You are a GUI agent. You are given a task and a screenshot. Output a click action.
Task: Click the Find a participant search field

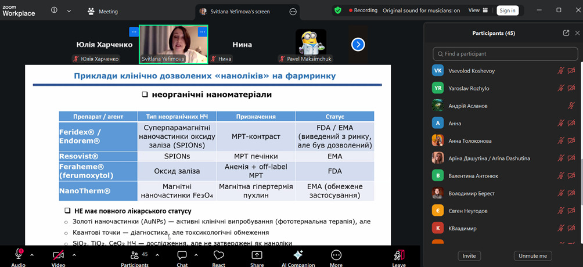point(505,54)
